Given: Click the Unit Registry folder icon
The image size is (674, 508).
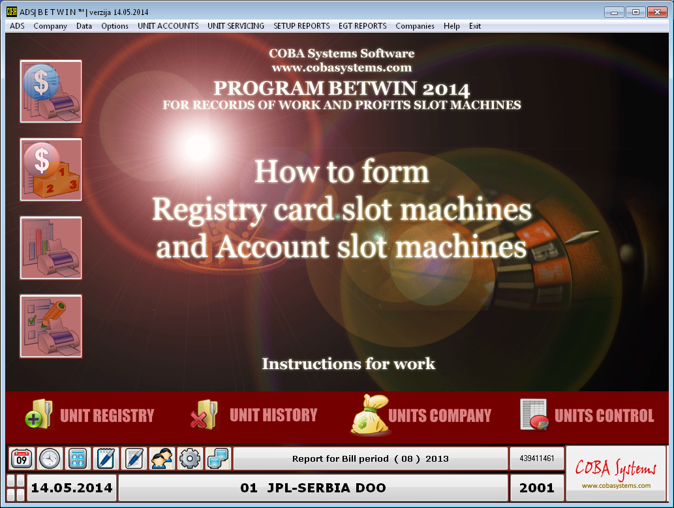Looking at the screenshot, I should pos(39,414).
